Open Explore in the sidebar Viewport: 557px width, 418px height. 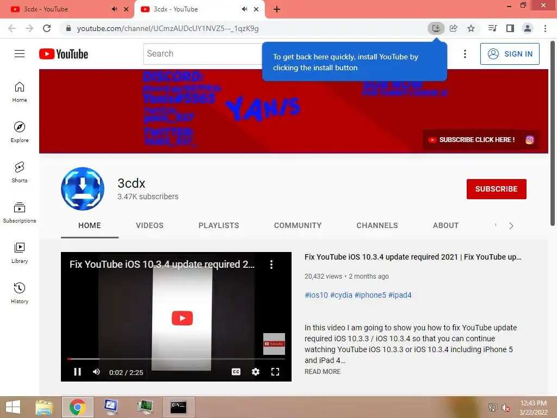[x=20, y=132]
